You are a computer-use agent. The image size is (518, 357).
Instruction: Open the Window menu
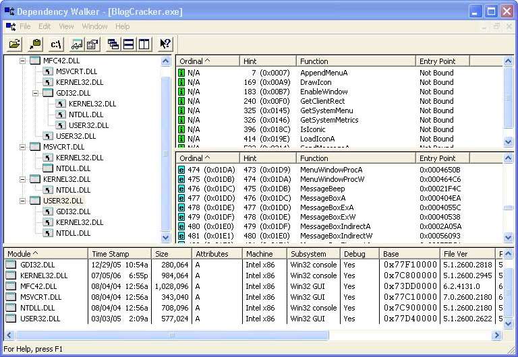[x=94, y=26]
